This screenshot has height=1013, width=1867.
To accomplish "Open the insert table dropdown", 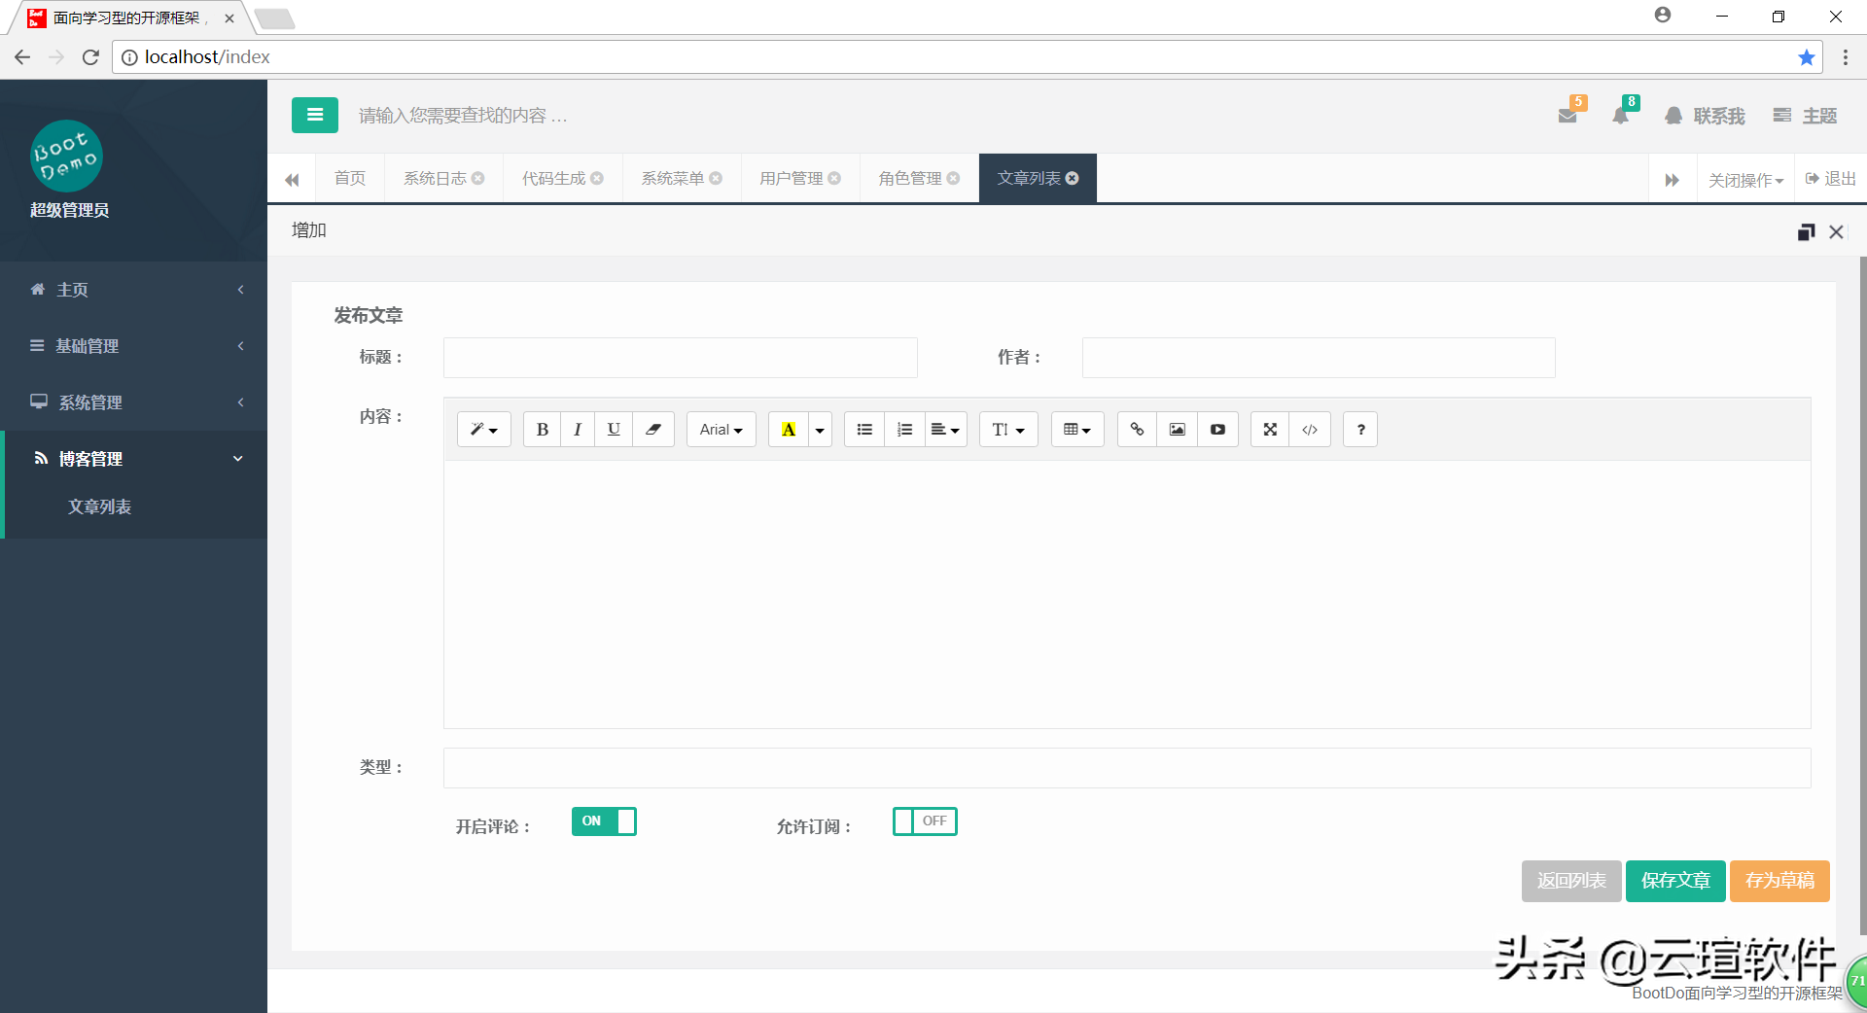I will (x=1077, y=430).
